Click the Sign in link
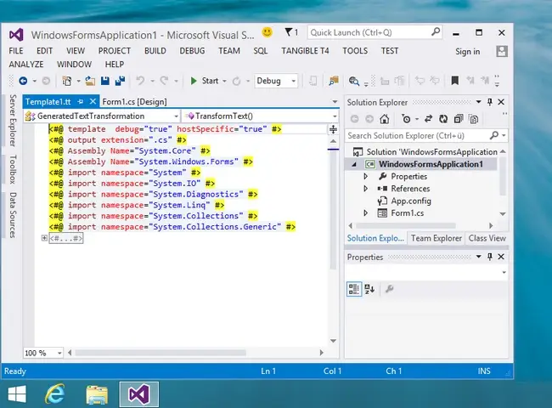552x408 pixels. tap(467, 51)
